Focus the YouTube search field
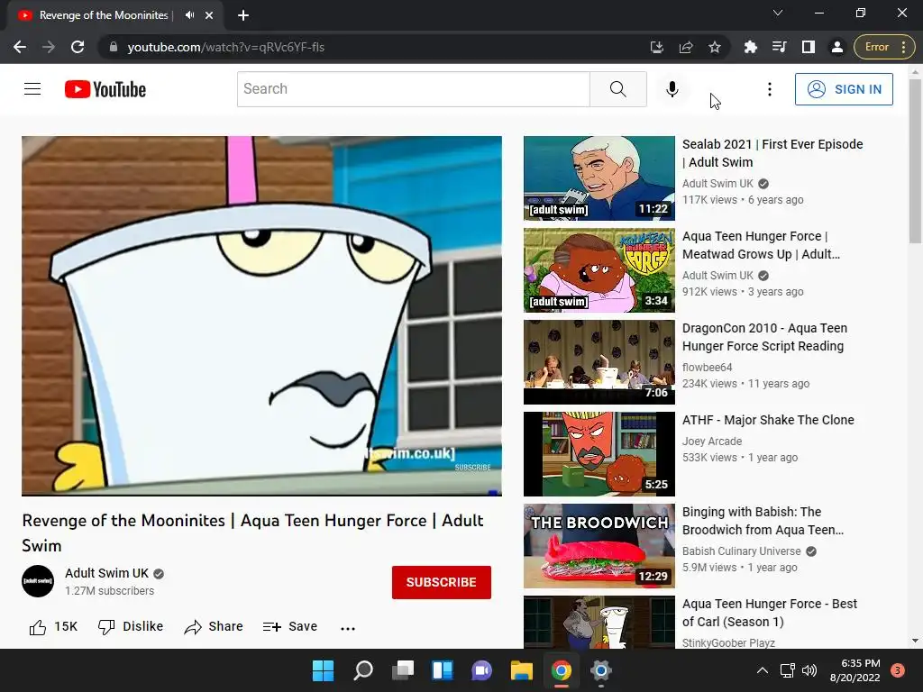The height and width of the screenshot is (692, 923). (413, 89)
